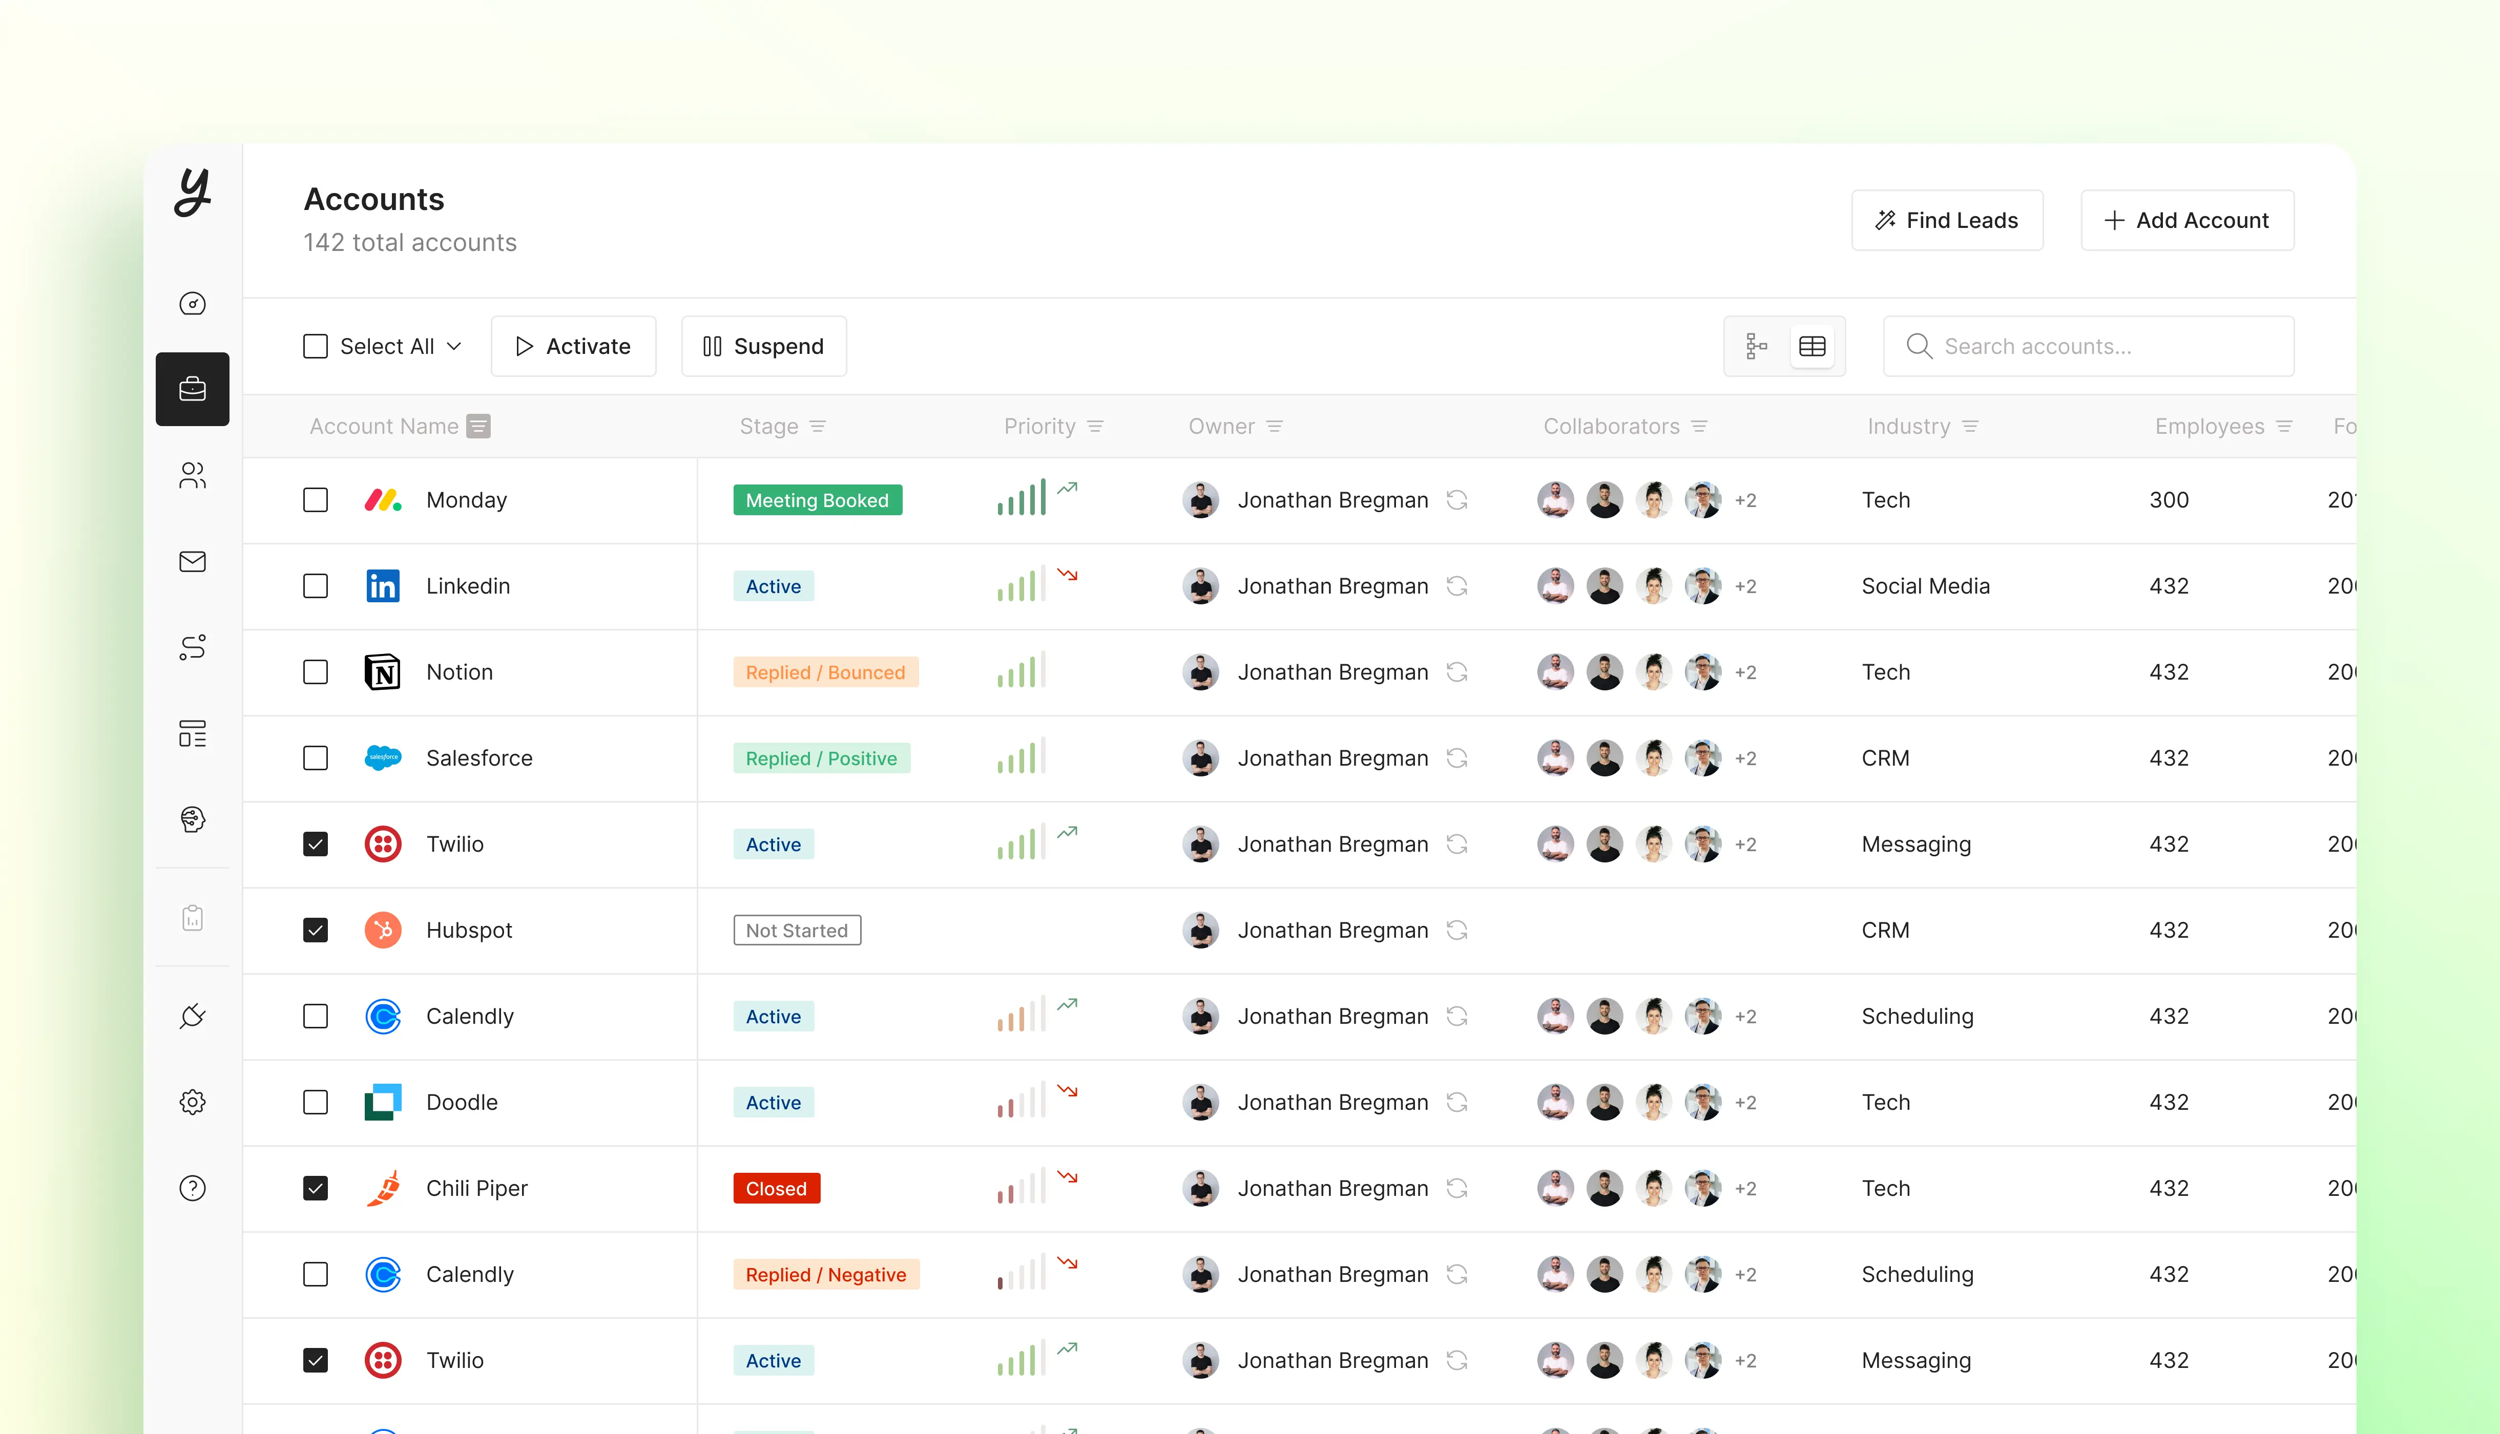Open the Not Started stage for Hubspot
This screenshot has width=2500, height=1434.
tap(797, 930)
